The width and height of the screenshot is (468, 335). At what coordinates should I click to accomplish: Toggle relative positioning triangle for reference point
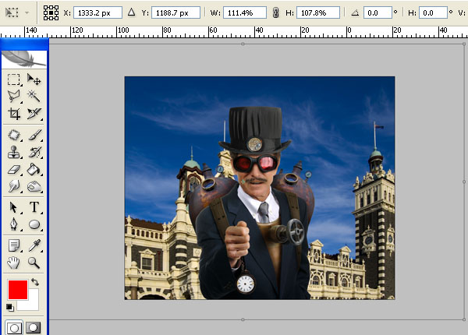(x=131, y=12)
